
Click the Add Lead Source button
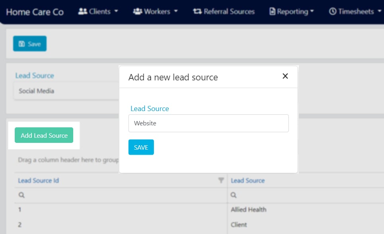click(x=44, y=135)
